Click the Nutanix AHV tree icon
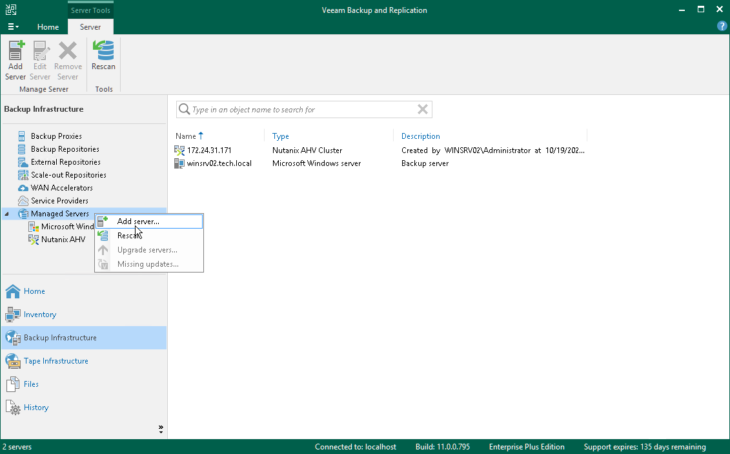The width and height of the screenshot is (730, 454). click(34, 240)
